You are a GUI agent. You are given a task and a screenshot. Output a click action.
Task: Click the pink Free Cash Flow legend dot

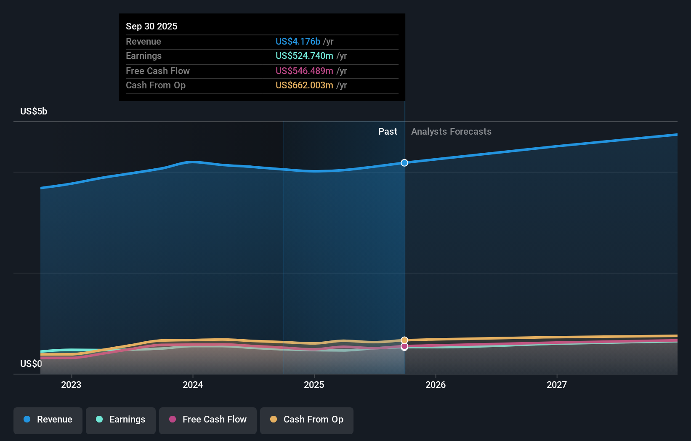coord(172,420)
